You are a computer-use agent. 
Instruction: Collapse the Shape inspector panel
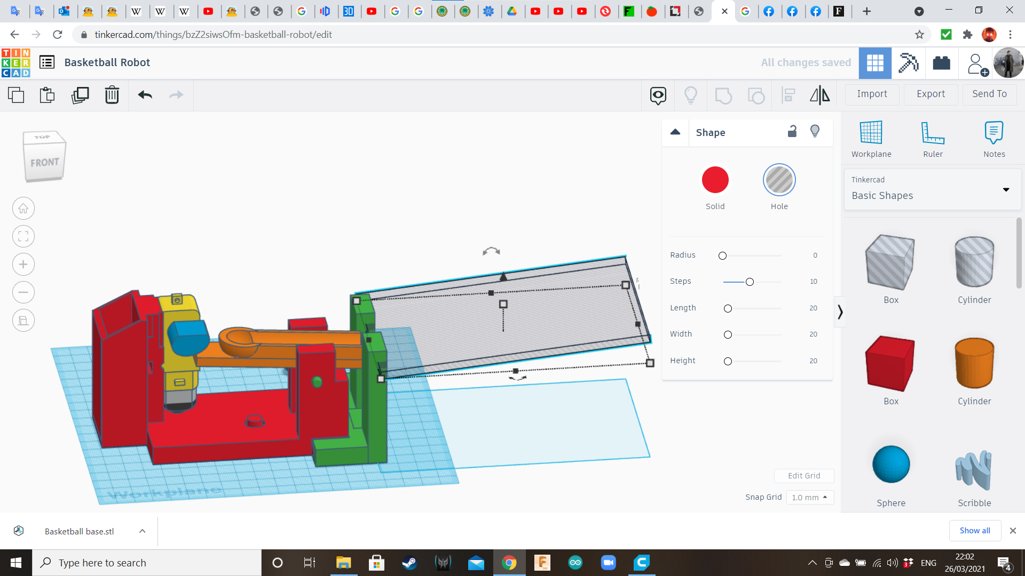(x=675, y=132)
